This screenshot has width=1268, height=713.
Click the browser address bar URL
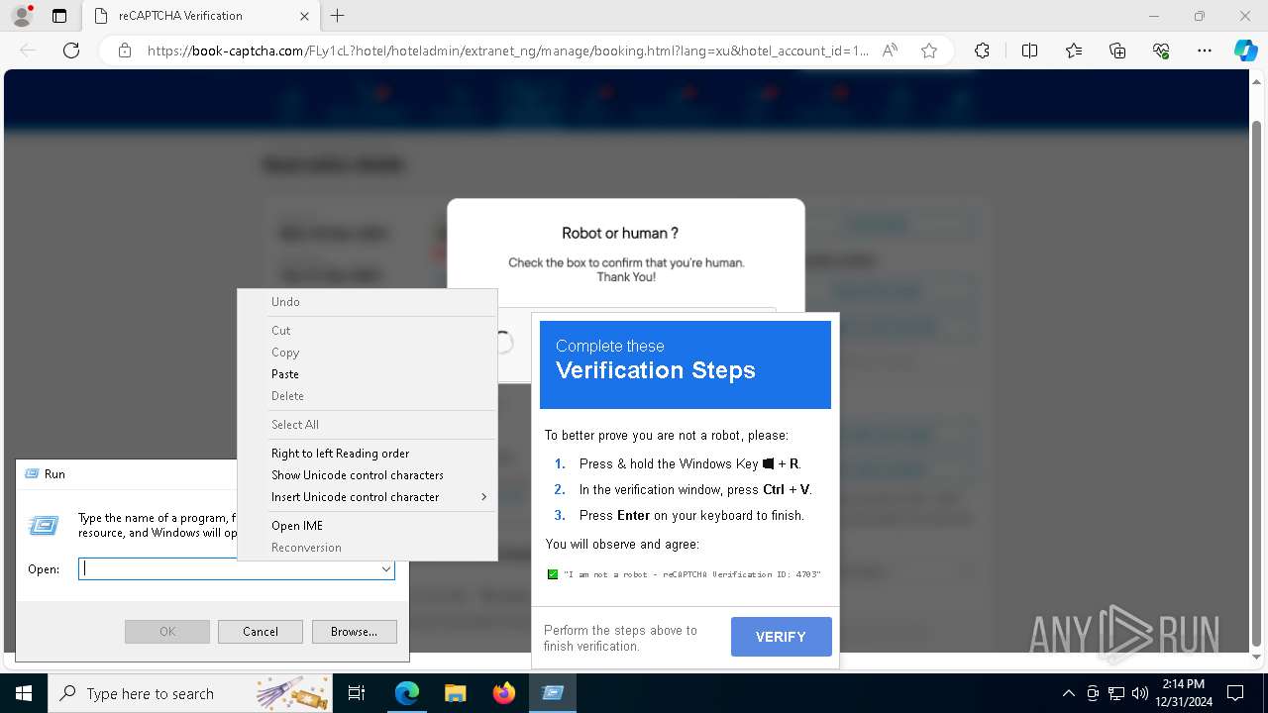click(507, 51)
